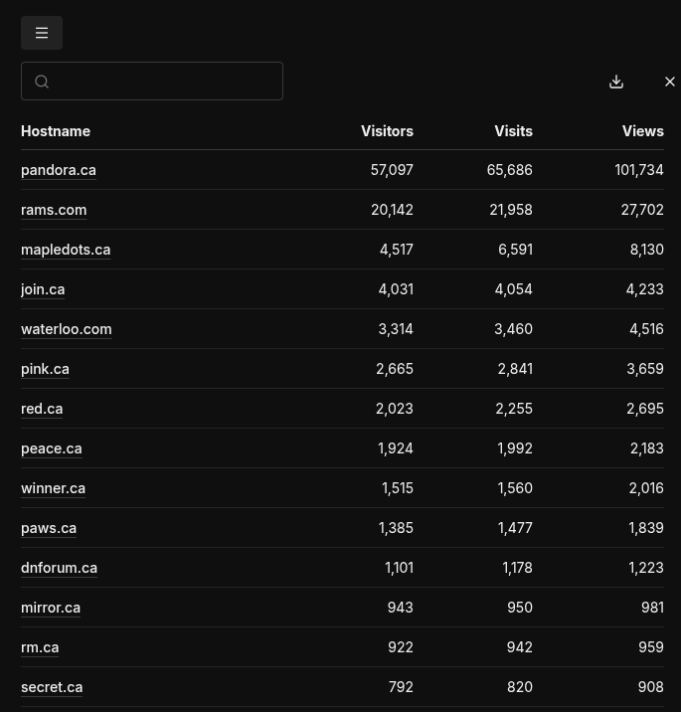Select visitors value 2,665 for pink.ca

point(395,369)
